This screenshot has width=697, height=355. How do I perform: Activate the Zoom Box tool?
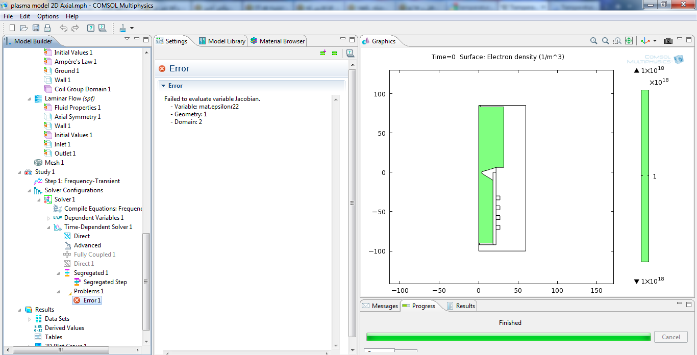pyautogui.click(x=617, y=41)
